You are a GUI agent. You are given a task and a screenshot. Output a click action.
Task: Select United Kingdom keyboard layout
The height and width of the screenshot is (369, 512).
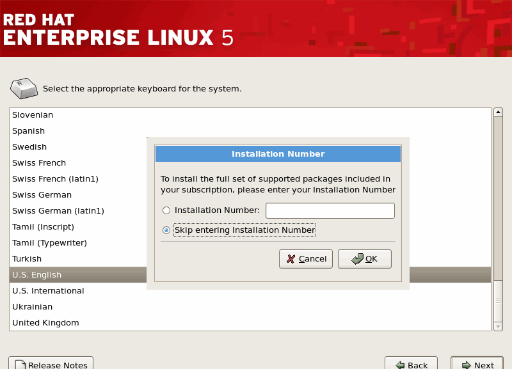[45, 323]
